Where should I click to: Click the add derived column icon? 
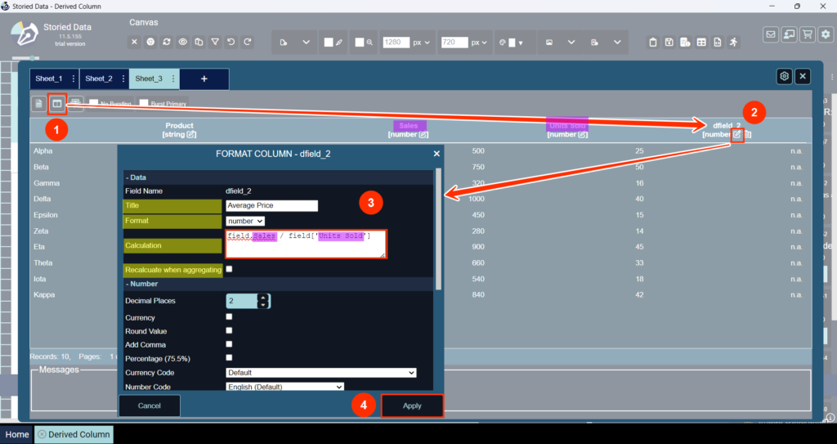pyautogui.click(x=56, y=104)
